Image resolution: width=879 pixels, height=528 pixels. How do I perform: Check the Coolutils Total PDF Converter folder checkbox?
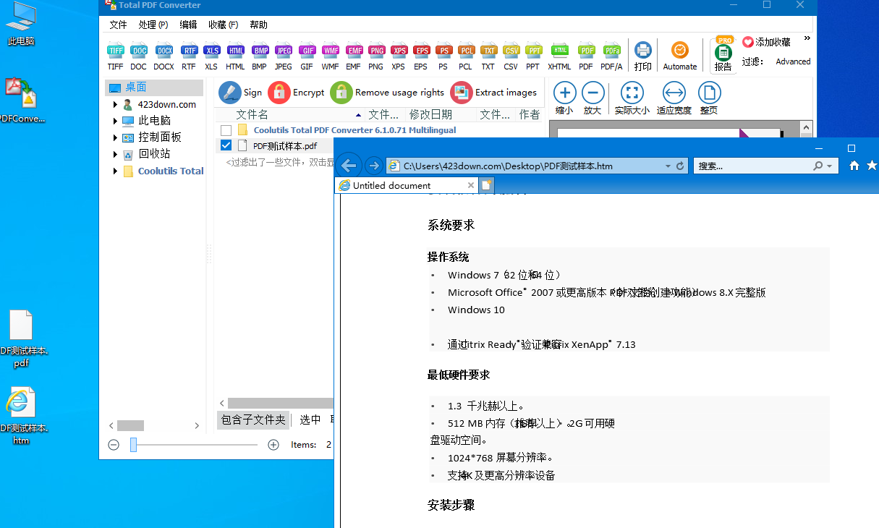pyautogui.click(x=226, y=130)
